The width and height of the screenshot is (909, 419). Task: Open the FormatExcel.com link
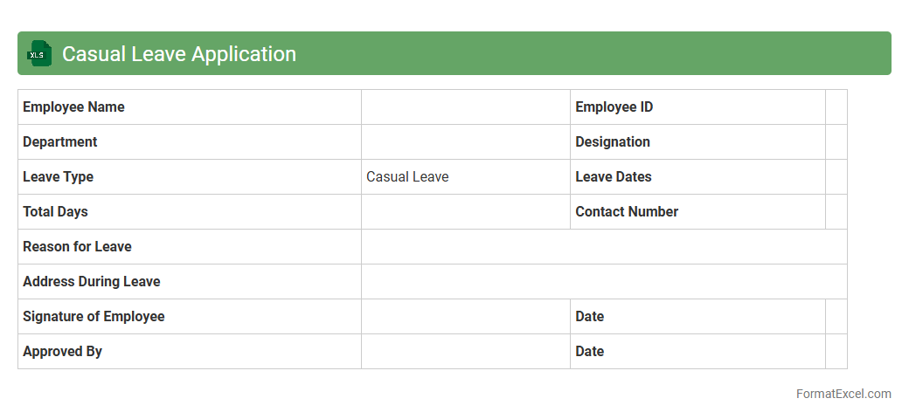tap(843, 394)
